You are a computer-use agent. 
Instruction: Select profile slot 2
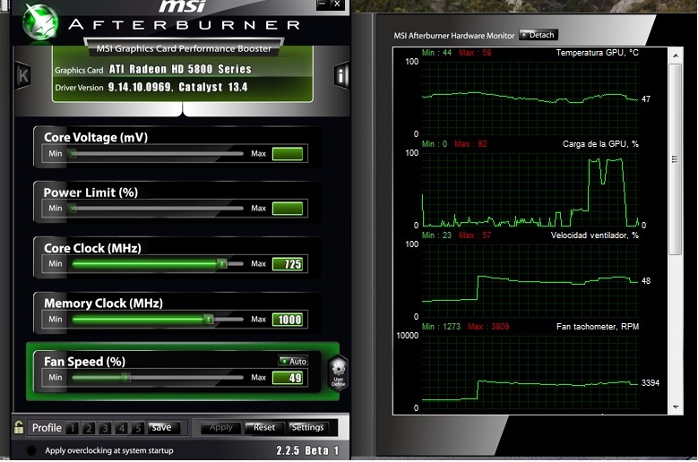pyautogui.click(x=89, y=428)
